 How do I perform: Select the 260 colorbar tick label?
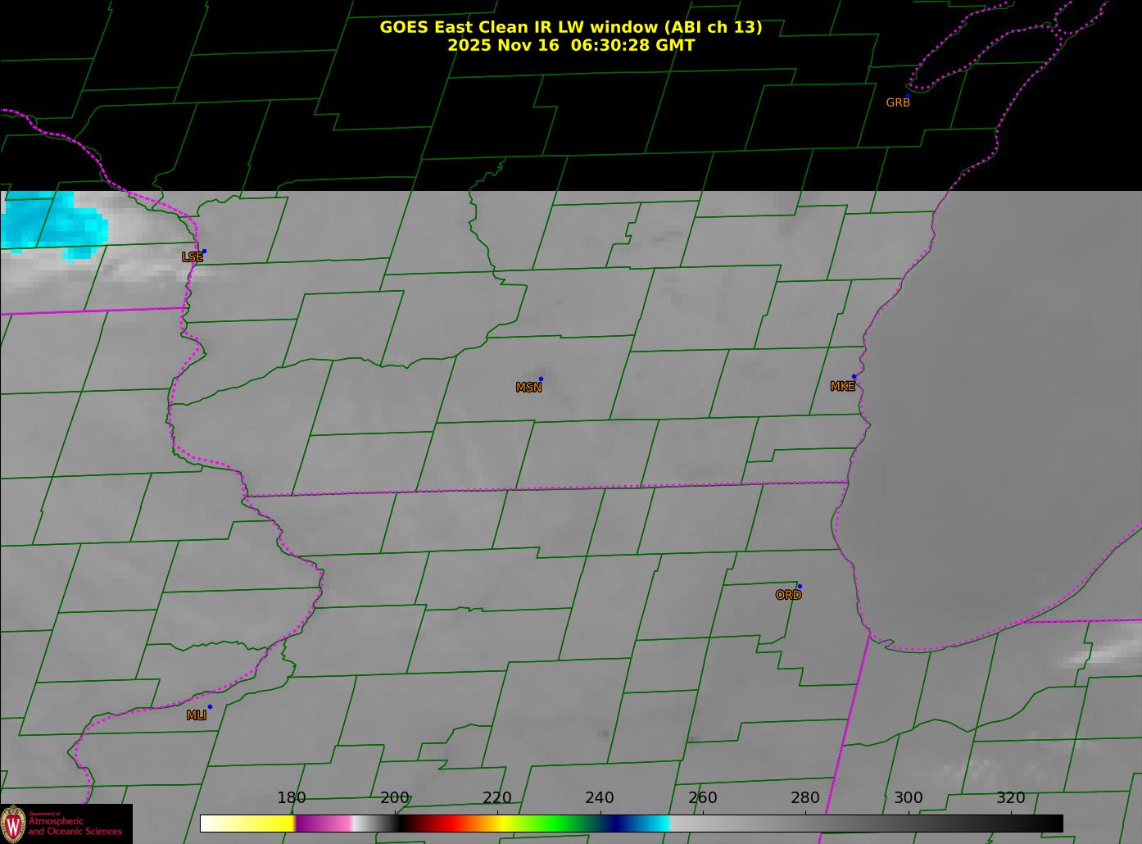[x=702, y=797]
